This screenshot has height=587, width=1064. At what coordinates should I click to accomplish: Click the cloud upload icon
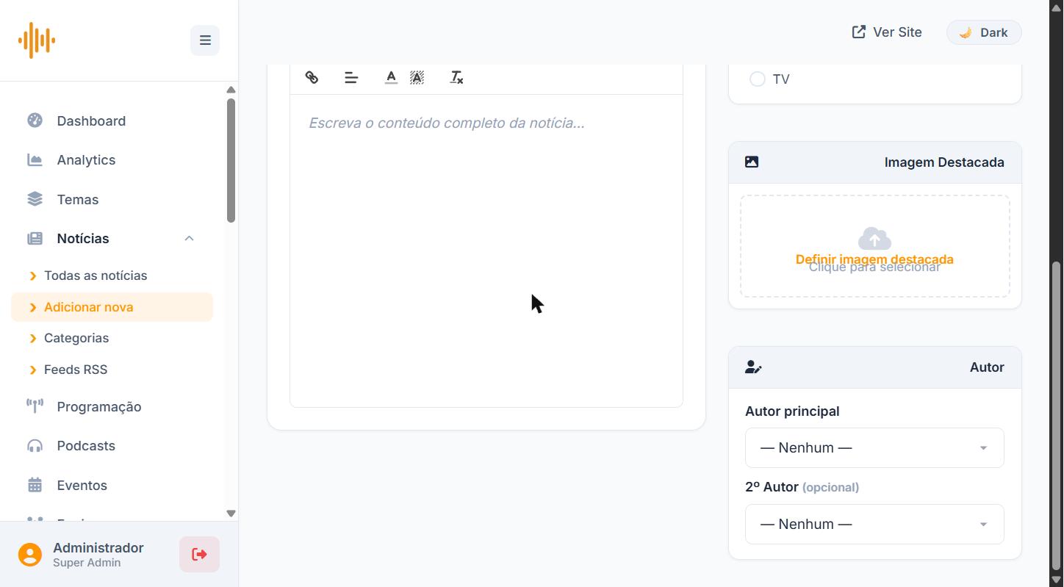pos(874,238)
